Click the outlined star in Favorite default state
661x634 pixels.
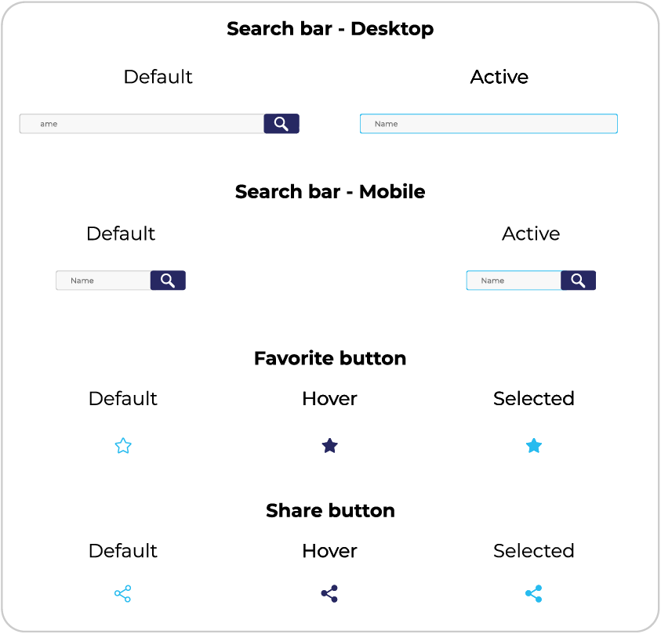coord(123,446)
